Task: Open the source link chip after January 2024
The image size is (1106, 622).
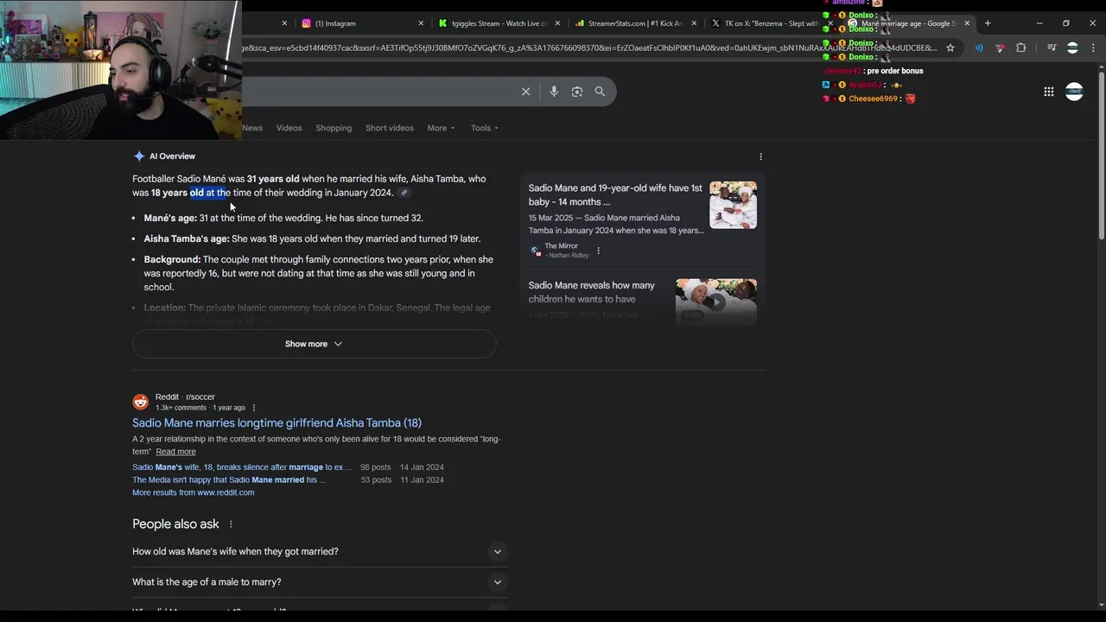Action: (404, 193)
